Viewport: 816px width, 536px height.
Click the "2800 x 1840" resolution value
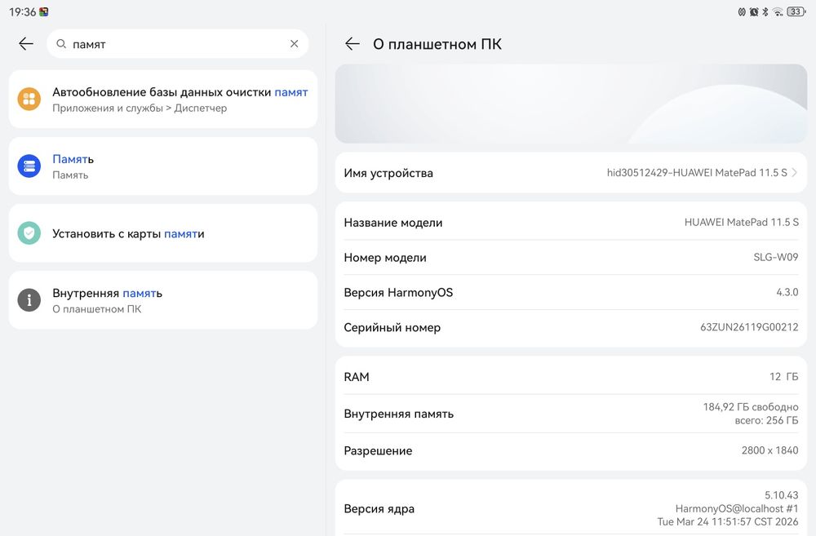coord(769,450)
